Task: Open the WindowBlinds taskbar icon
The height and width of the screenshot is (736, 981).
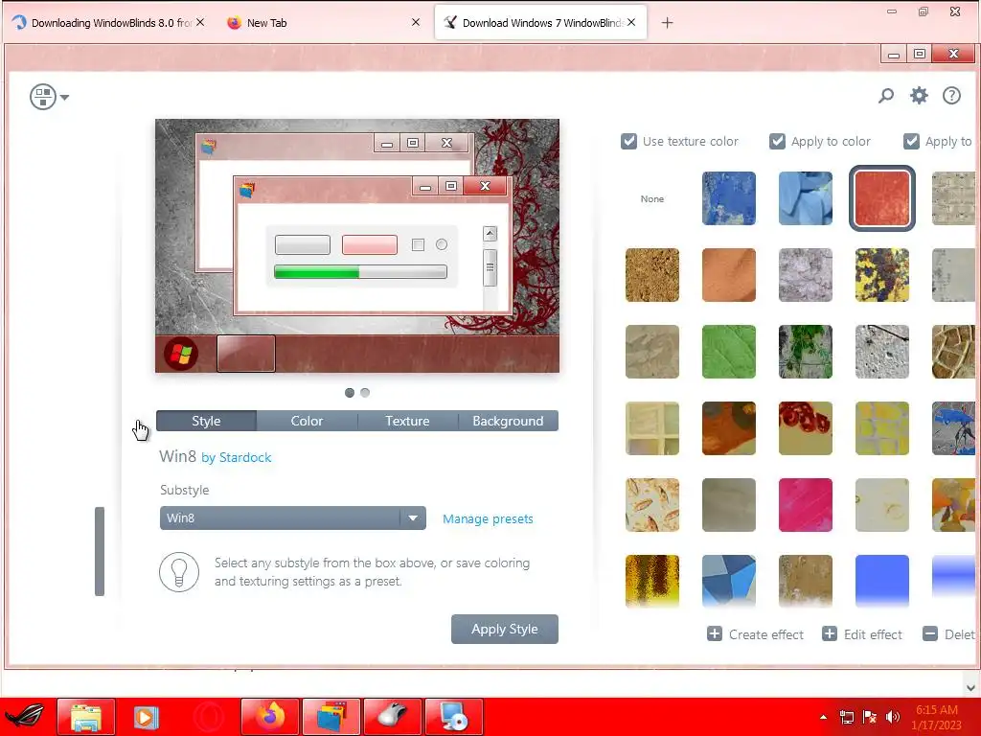Action: click(331, 717)
